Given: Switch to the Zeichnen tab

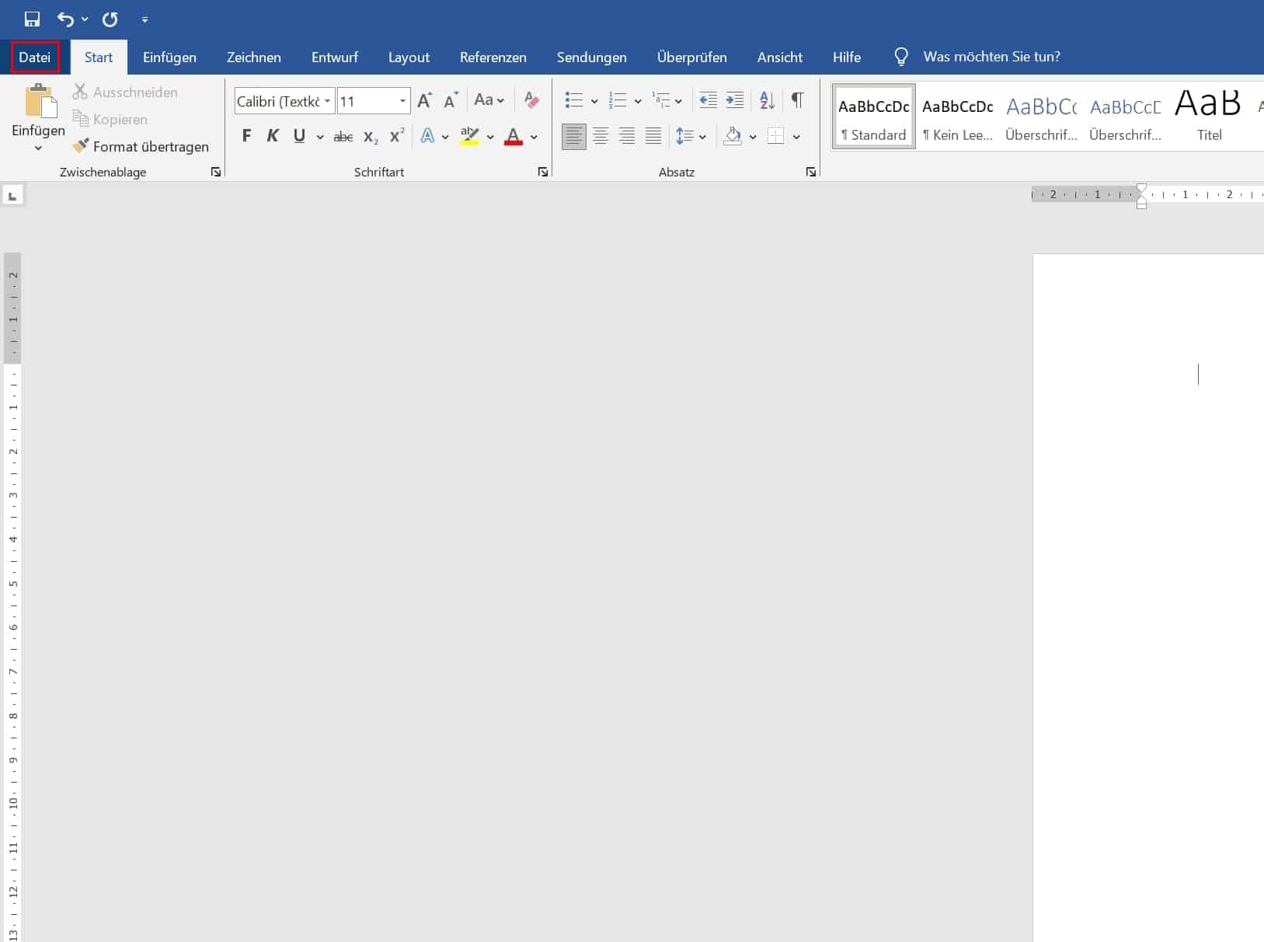Looking at the screenshot, I should coord(254,57).
